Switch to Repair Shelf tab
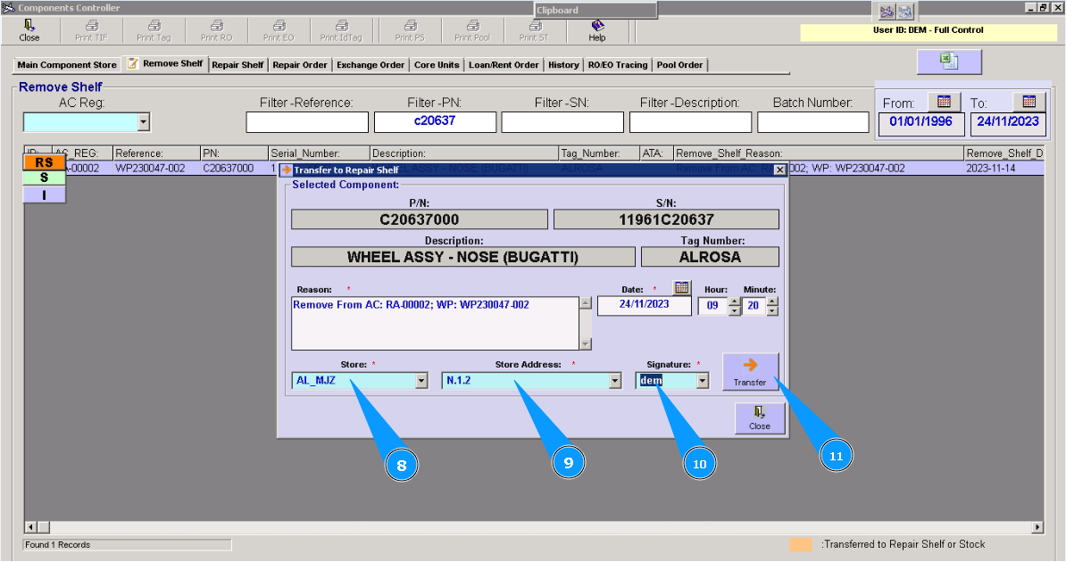The width and height of the screenshot is (1066, 562). point(237,64)
